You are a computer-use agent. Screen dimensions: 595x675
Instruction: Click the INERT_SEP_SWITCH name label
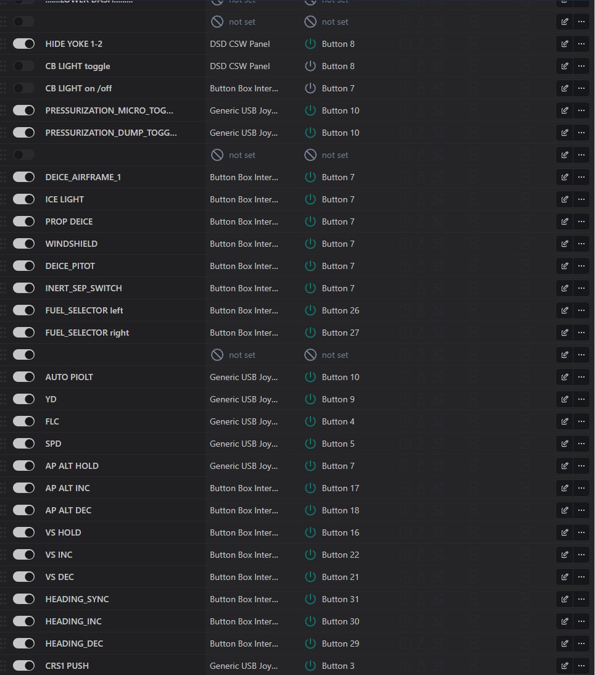(83, 288)
